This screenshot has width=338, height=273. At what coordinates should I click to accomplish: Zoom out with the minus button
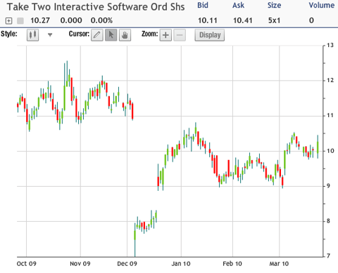[180, 35]
